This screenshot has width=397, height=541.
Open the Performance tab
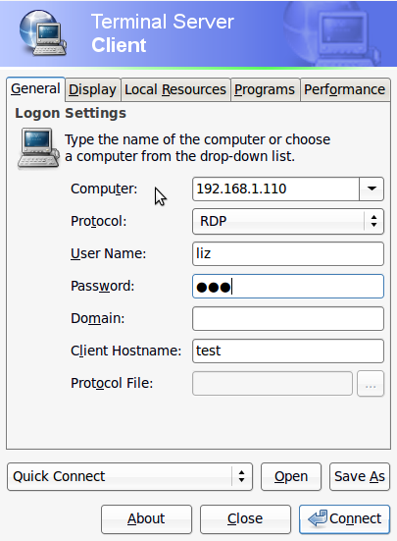click(345, 89)
